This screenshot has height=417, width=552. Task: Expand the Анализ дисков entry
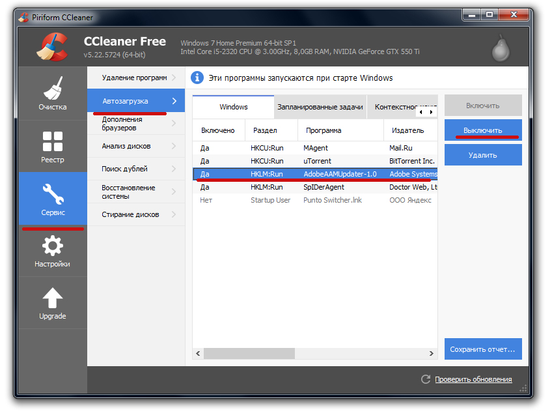(x=135, y=147)
